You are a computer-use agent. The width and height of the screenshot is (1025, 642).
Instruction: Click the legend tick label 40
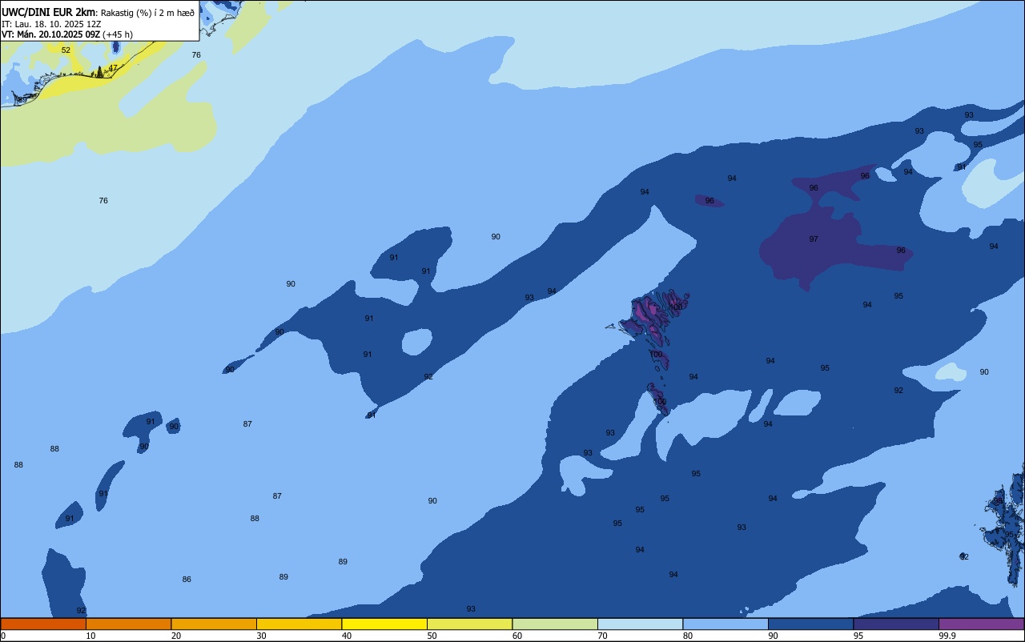tap(347, 636)
